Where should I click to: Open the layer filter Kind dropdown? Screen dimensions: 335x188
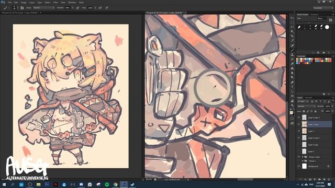[303, 101]
